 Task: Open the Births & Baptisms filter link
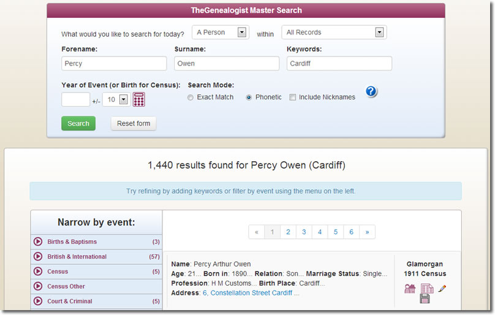tap(72, 241)
